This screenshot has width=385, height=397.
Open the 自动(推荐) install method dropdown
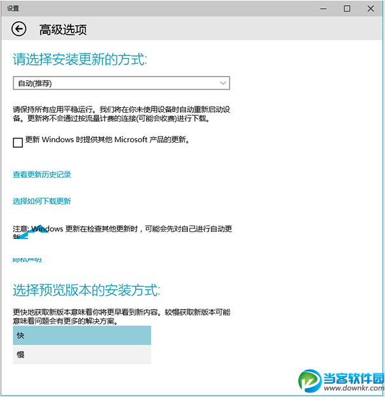pyautogui.click(x=121, y=83)
